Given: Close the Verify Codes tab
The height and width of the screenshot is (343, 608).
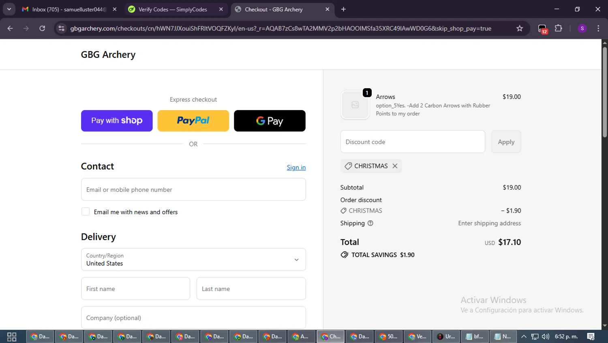Looking at the screenshot, I should point(221,9).
